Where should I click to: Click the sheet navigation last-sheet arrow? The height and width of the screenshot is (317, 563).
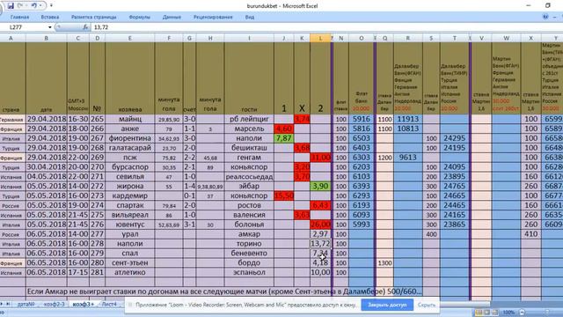8,304
